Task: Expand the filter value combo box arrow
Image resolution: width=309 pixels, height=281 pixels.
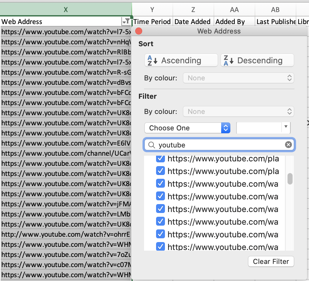Action: coord(286,127)
